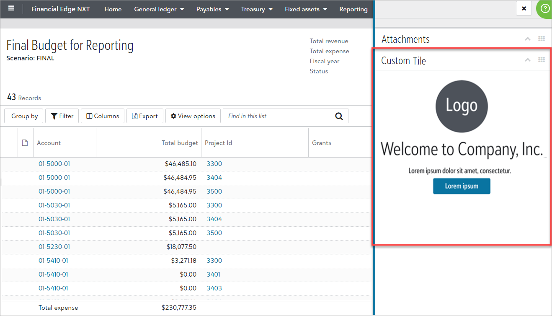Open Project Id 3404 link for 01-5030-01
Viewport: 552px width, 316px height.
coord(214,219)
